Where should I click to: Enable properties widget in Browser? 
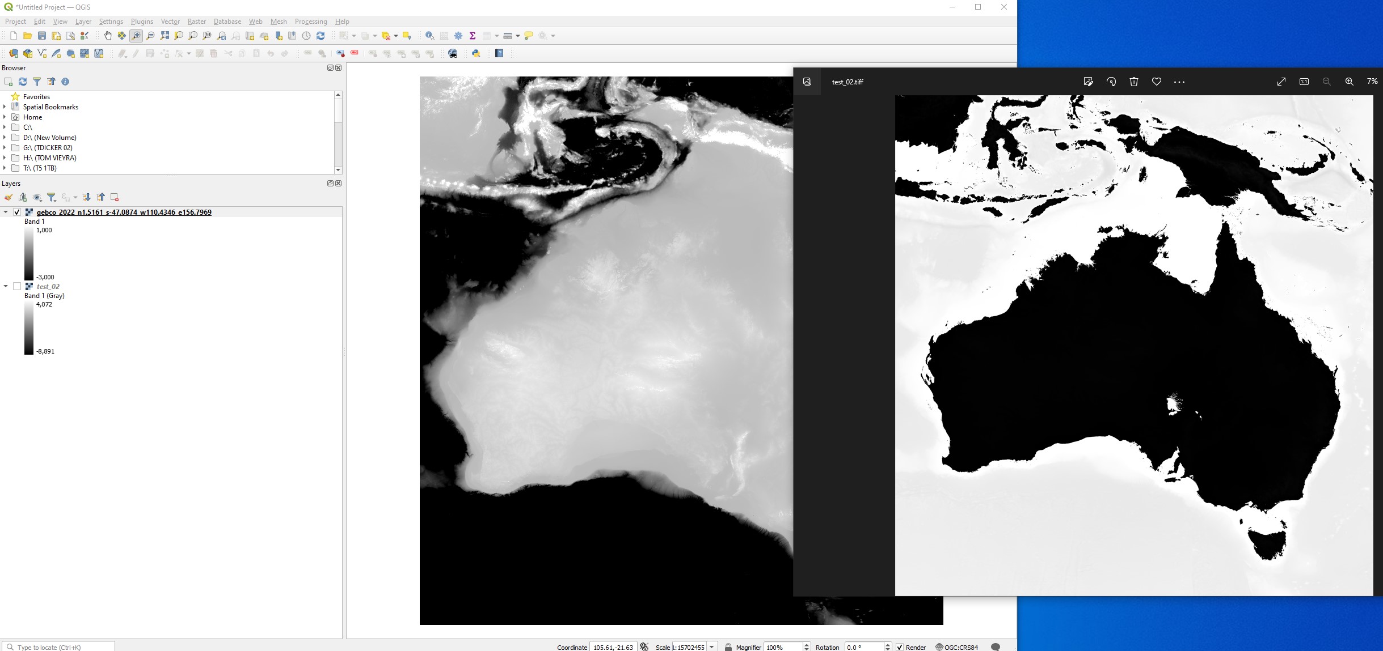point(65,82)
